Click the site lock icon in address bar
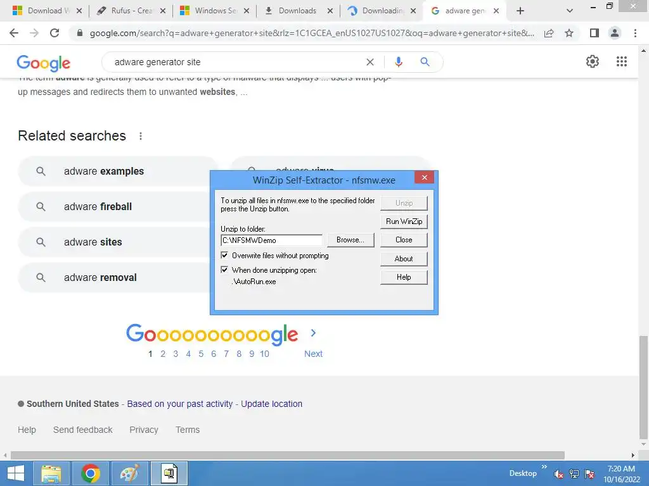The image size is (649, 486). coord(80,33)
